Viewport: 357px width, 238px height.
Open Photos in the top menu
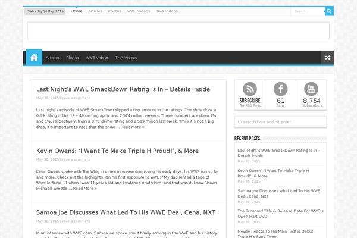[114, 11]
